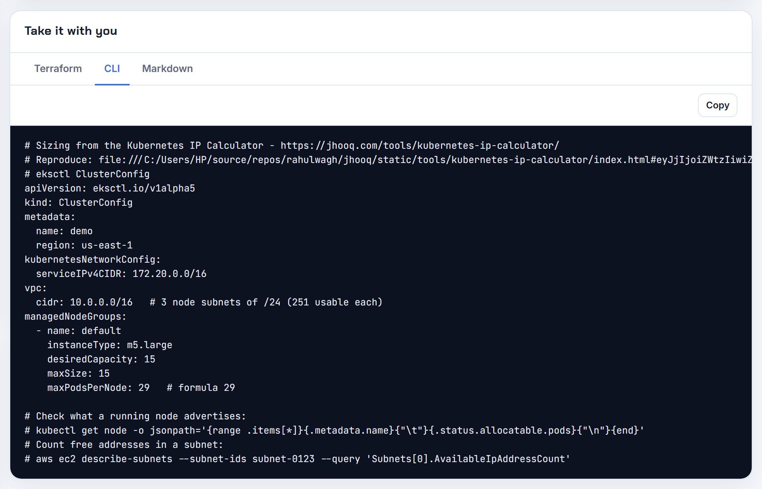Screen dimensions: 762x489
Task: Click the 'name: demo' line
Action: pyautogui.click(x=64, y=231)
